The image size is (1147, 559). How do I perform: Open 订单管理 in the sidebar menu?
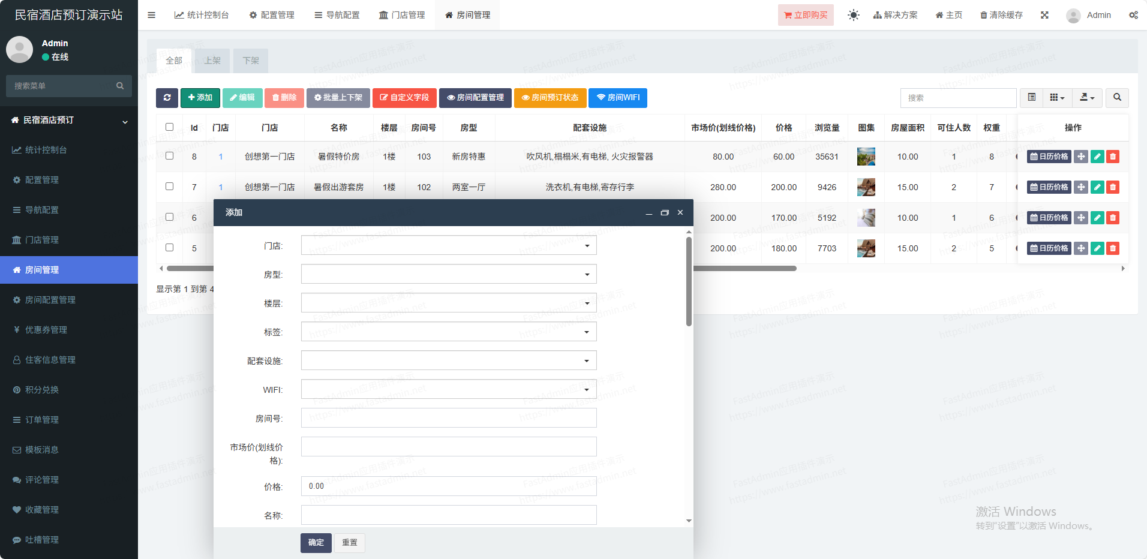click(42, 420)
